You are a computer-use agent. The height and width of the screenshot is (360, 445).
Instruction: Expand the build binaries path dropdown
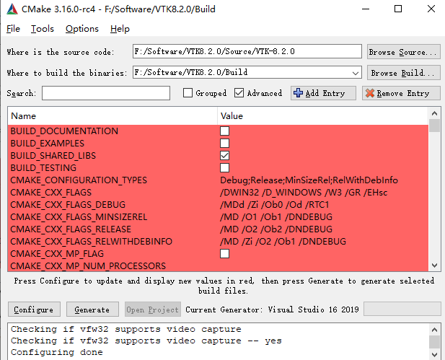click(356, 73)
